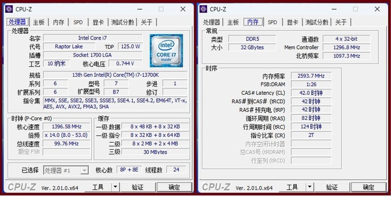The height and width of the screenshot is (197, 391).
Task: Click the name field showing Intel Core i7
Action: [92, 38]
